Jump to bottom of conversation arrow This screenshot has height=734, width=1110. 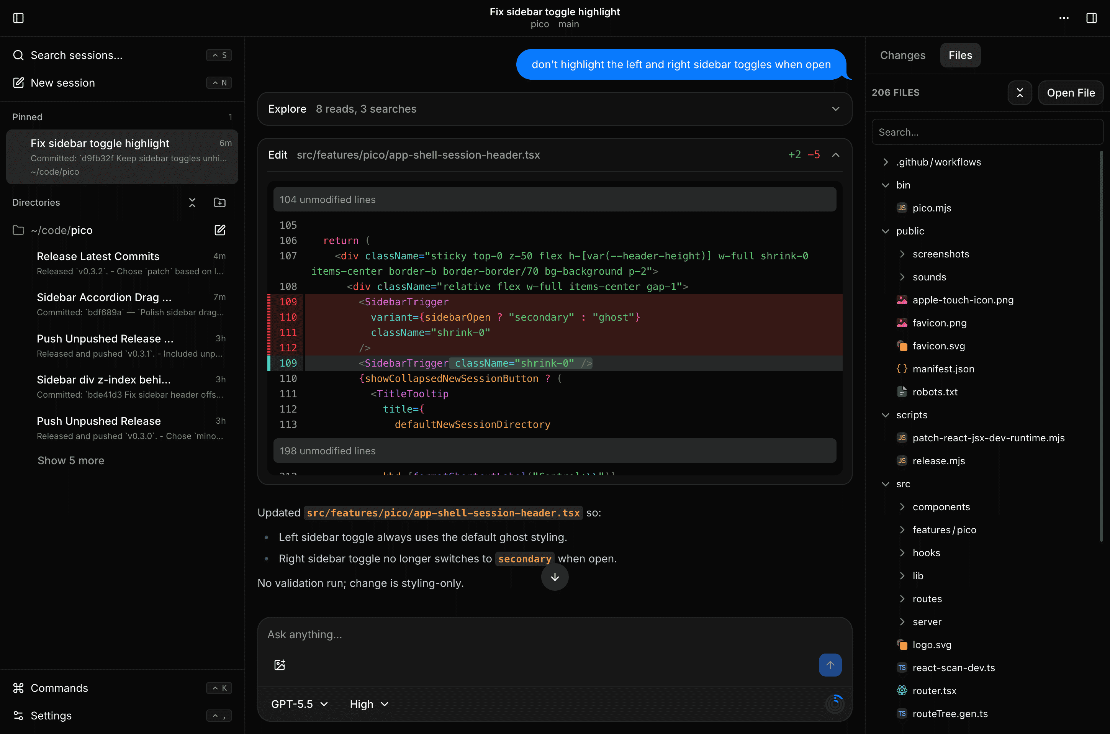click(x=555, y=577)
